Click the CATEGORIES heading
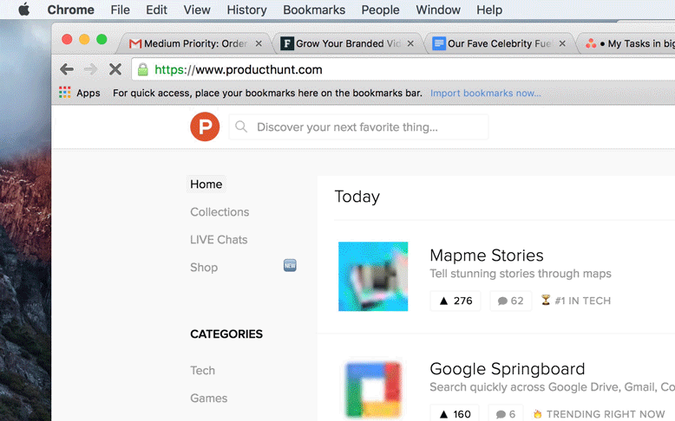 (226, 334)
